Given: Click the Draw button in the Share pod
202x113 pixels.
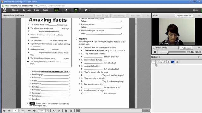Looking at the screenshot, I should click(98, 16).
